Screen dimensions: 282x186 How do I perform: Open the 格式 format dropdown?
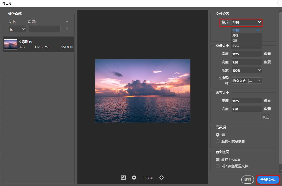246,22
